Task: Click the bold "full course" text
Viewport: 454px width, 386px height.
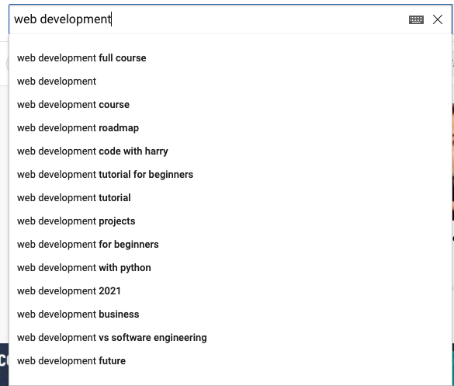Action: (x=123, y=58)
